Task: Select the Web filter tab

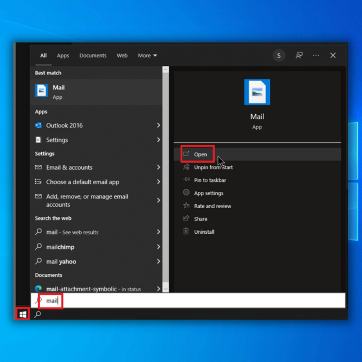Action: (122, 56)
